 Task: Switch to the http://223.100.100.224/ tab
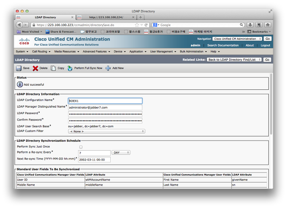[x=106, y=17]
